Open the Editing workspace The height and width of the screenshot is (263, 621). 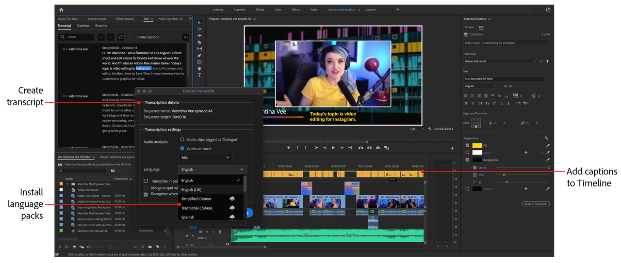click(x=261, y=9)
